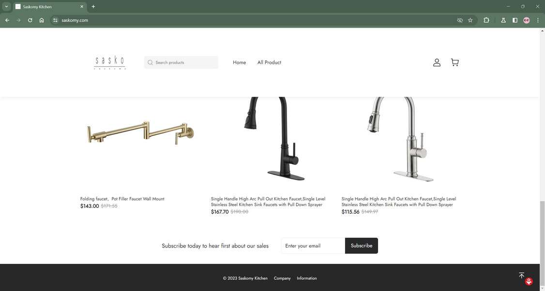Reload the page
Screen dimensions: 545x291
click(30, 20)
